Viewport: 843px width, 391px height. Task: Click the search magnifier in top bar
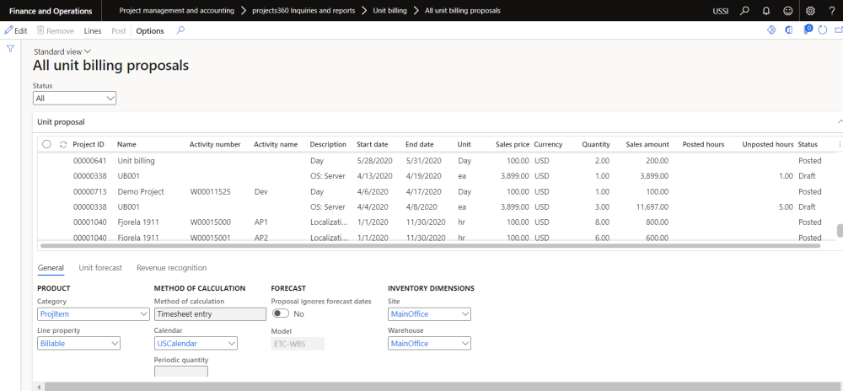point(744,10)
